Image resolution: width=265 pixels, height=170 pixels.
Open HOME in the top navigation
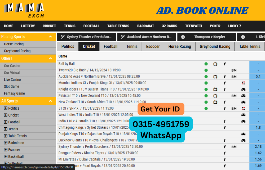(x=9, y=26)
